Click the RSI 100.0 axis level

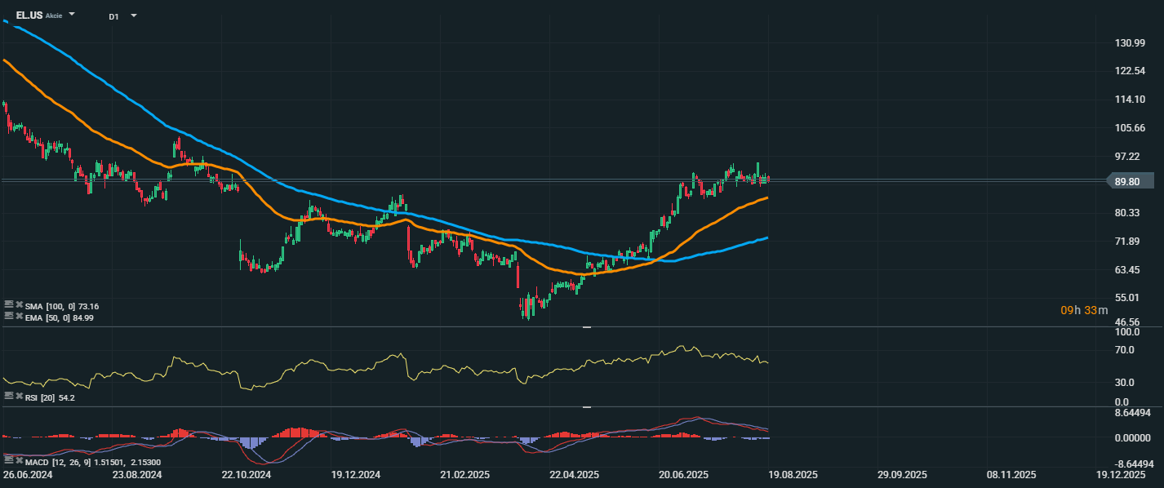click(x=1127, y=332)
